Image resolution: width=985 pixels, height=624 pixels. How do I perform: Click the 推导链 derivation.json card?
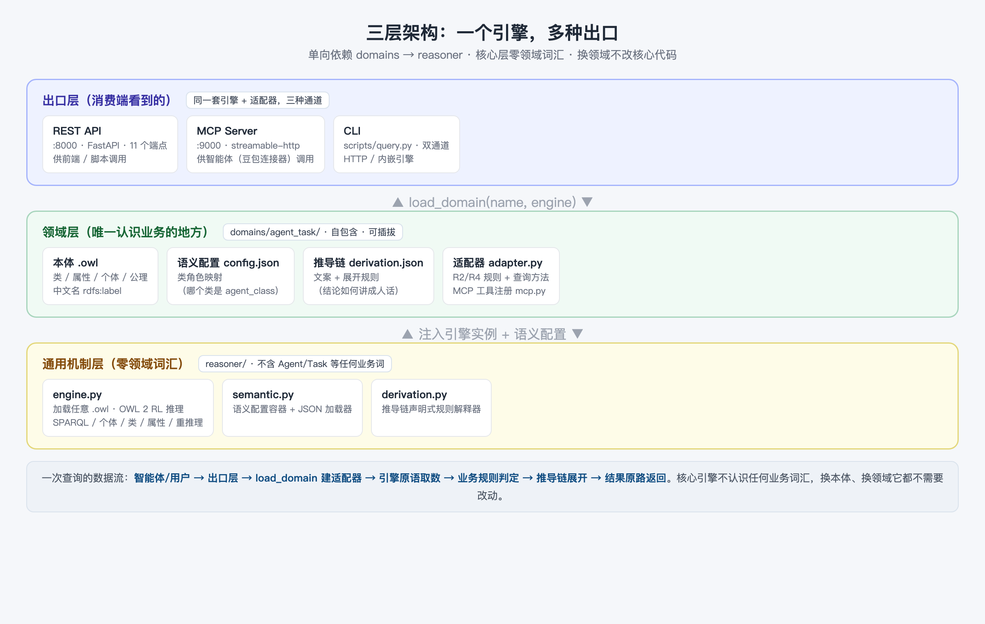(x=368, y=276)
